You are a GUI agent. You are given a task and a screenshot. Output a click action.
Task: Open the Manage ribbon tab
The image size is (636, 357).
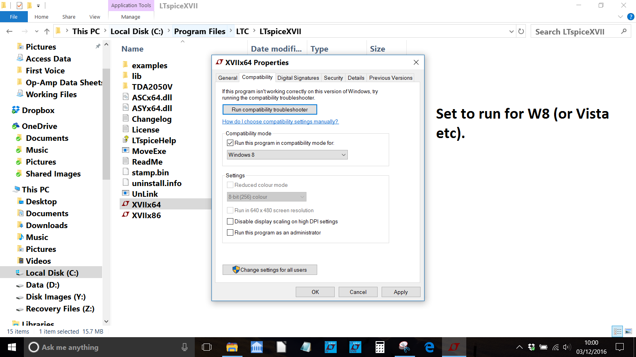tap(131, 17)
